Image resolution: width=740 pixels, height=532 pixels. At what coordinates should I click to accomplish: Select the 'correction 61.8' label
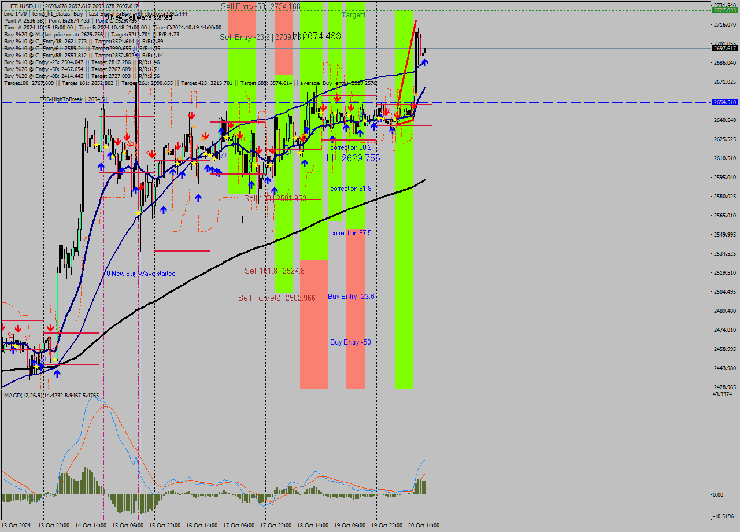tap(351, 189)
